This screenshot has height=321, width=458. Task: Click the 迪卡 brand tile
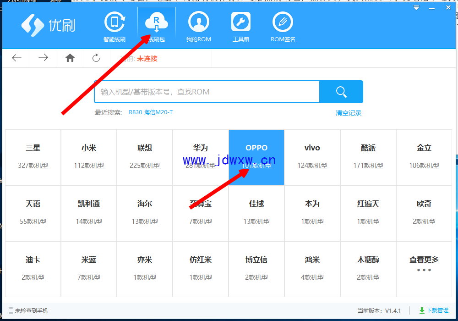coord(33,269)
